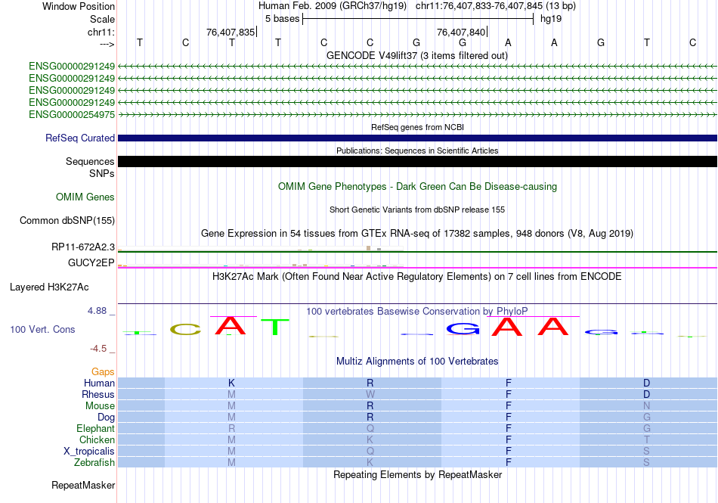The height and width of the screenshot is (503, 718).
Task: Open the GTEx Gene Expression track title
Action: [417, 233]
